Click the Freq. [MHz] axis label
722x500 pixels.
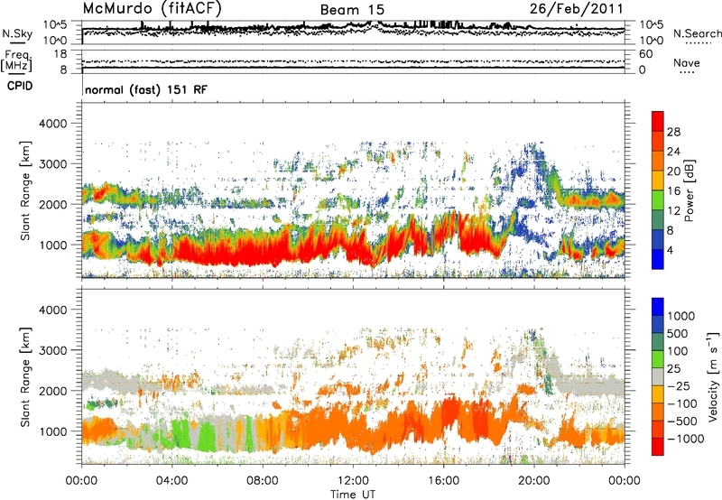coord(16,60)
